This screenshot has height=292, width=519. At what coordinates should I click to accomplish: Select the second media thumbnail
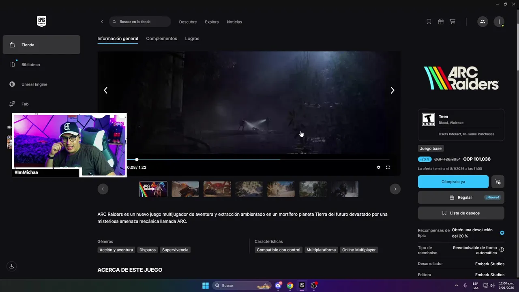[x=185, y=189]
